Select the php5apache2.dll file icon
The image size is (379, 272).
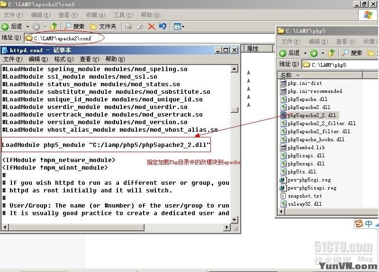pyautogui.click(x=283, y=107)
